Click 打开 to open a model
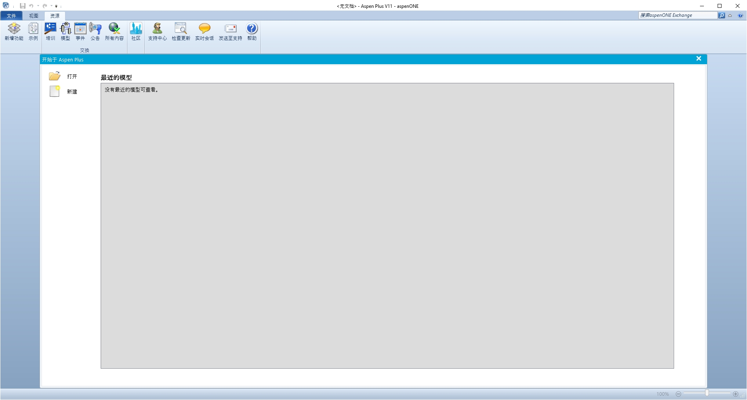 tap(72, 76)
